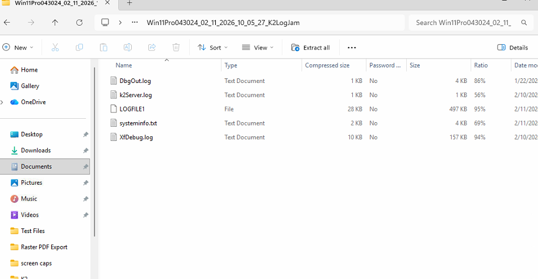This screenshot has height=279, width=538.
Task: Select the k2Server.log file
Action: point(136,95)
